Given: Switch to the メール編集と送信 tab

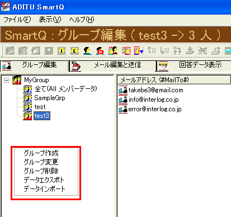Looking at the screenshot, I should click(x=112, y=66).
